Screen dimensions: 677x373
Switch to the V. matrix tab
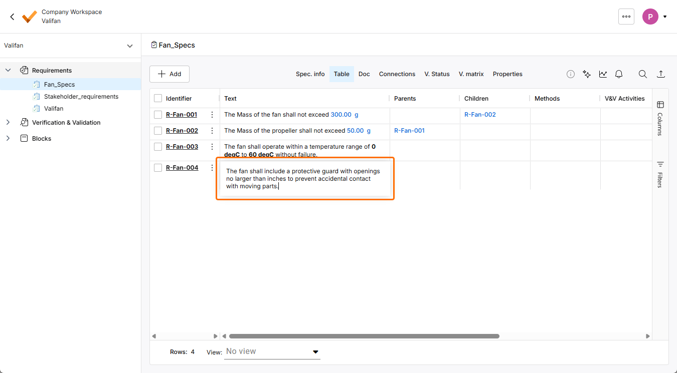point(471,74)
